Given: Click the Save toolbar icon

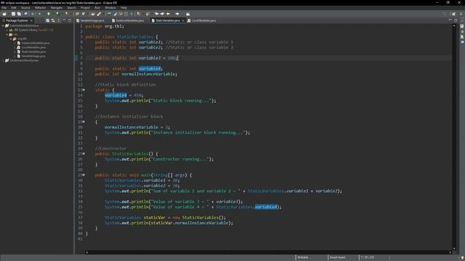Looking at the screenshot, I should [x=13, y=14].
